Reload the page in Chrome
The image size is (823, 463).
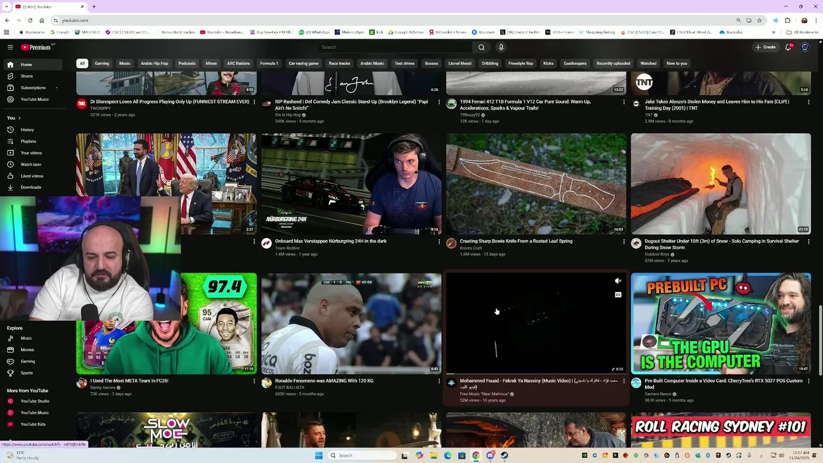coord(30,20)
